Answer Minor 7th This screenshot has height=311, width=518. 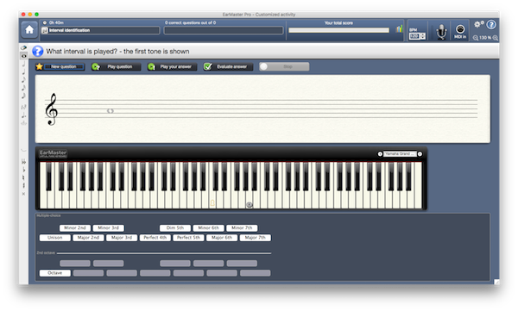(x=242, y=228)
